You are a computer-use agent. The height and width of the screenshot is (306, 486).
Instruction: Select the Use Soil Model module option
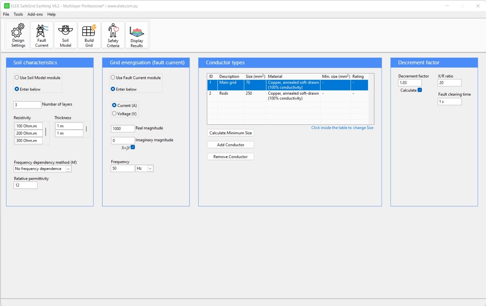(17, 77)
